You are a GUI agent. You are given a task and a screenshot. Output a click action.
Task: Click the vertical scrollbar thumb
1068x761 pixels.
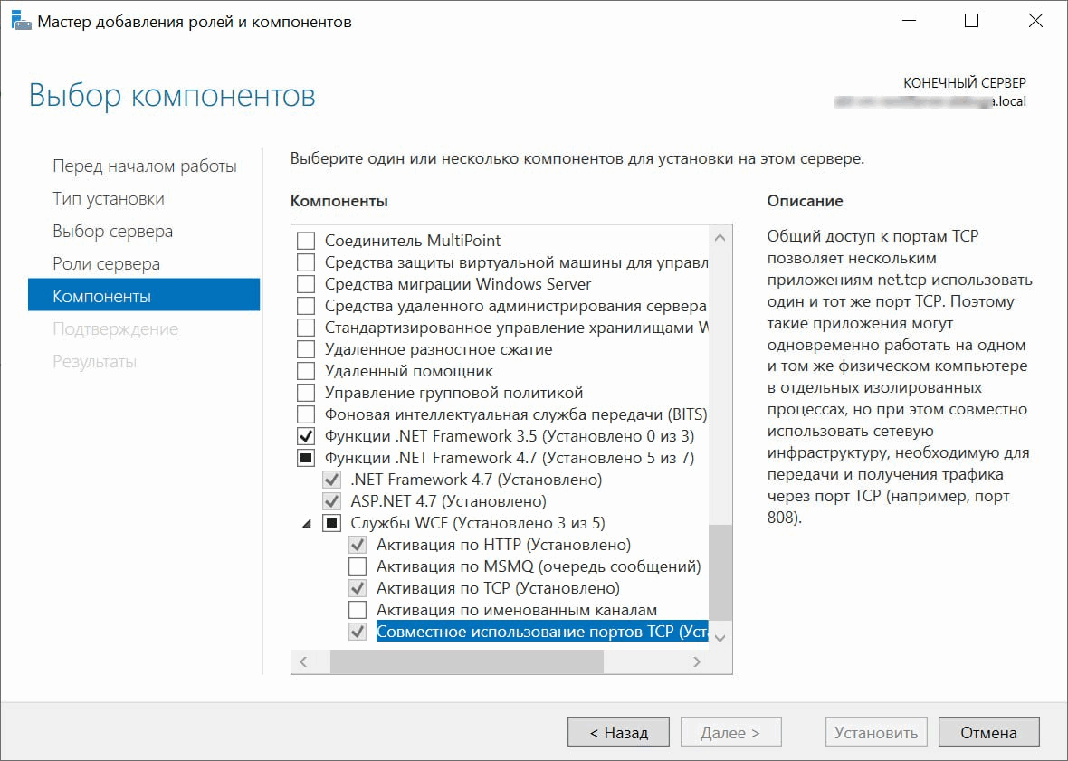click(720, 572)
